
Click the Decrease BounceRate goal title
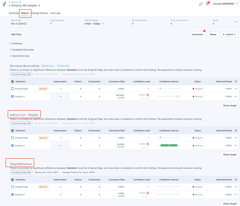(x=24, y=66)
